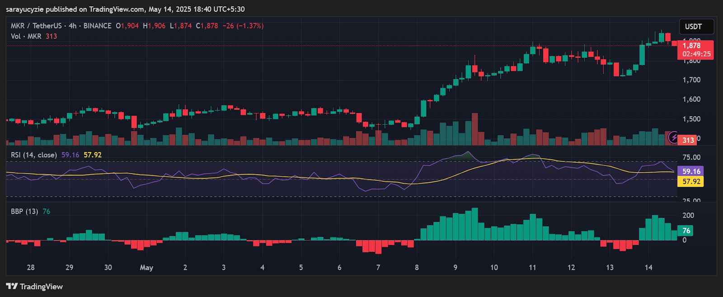This screenshot has height=297, width=723.
Task: Click date label 14 on time axis
Action: click(648, 267)
